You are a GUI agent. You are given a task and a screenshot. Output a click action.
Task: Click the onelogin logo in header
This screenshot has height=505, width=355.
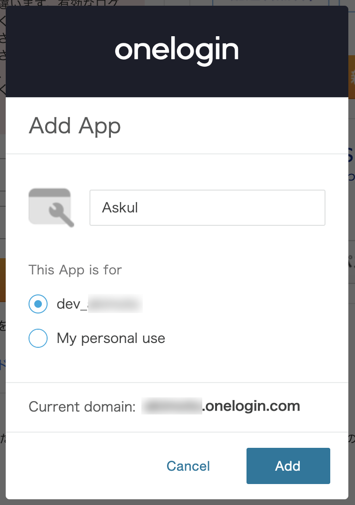coord(177,51)
